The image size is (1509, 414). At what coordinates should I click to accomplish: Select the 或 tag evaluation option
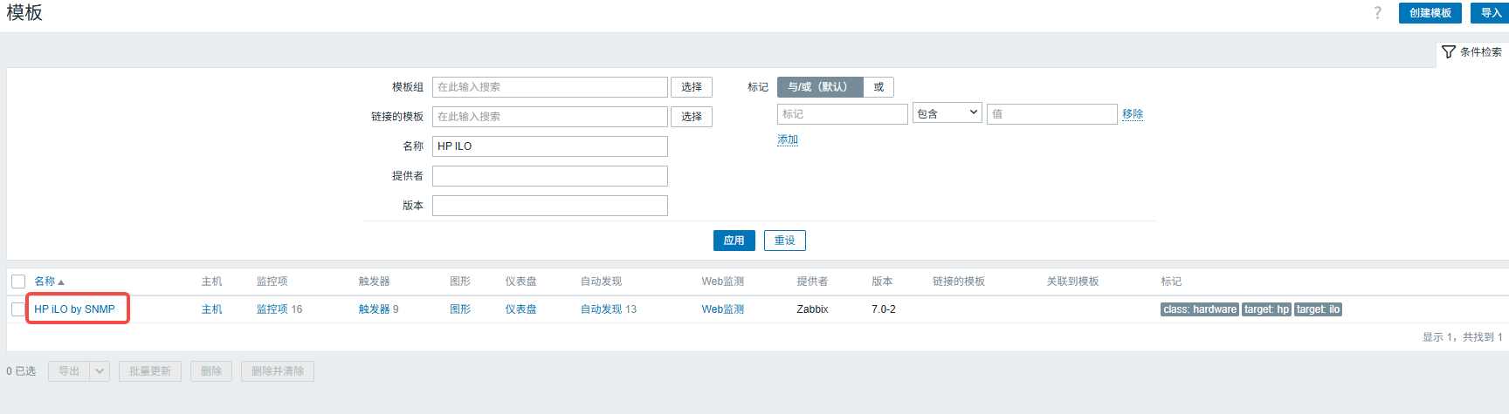pos(879,87)
